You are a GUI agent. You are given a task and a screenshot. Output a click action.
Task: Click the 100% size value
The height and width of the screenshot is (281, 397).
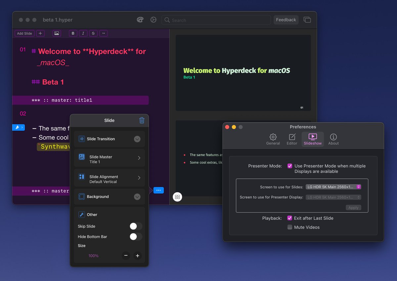click(x=93, y=256)
